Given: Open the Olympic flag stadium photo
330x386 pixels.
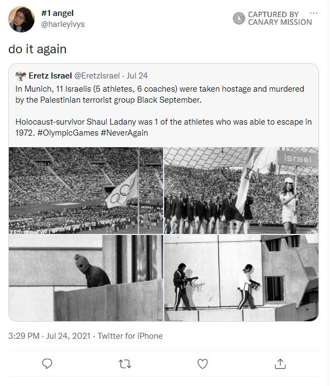Looking at the screenshot, I should point(86,190).
